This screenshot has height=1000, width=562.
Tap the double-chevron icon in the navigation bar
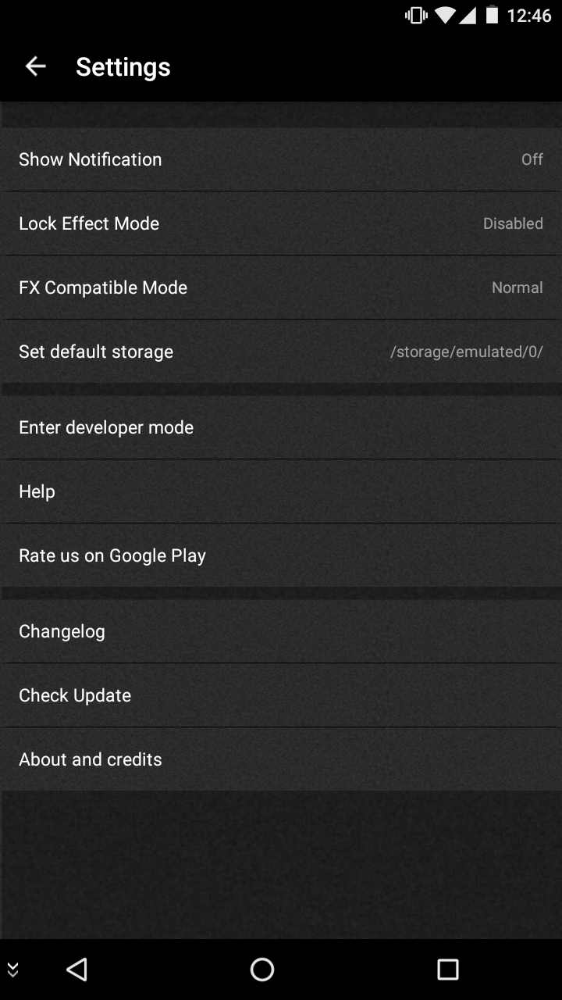pos(12,970)
